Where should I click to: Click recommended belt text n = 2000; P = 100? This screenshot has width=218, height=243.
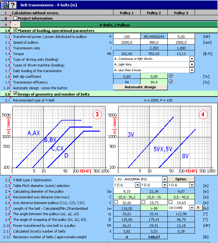(158, 100)
